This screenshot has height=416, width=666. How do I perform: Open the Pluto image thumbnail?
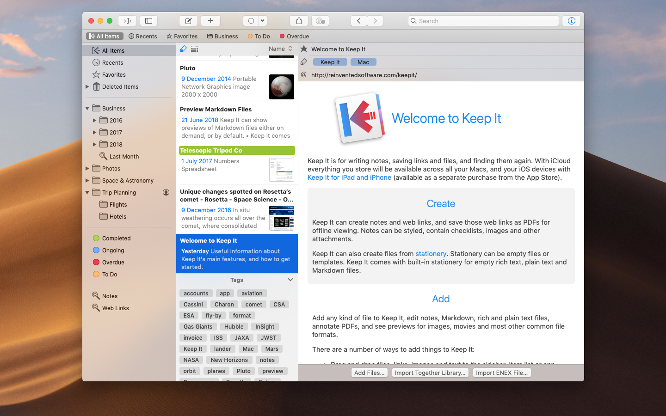[x=282, y=87]
